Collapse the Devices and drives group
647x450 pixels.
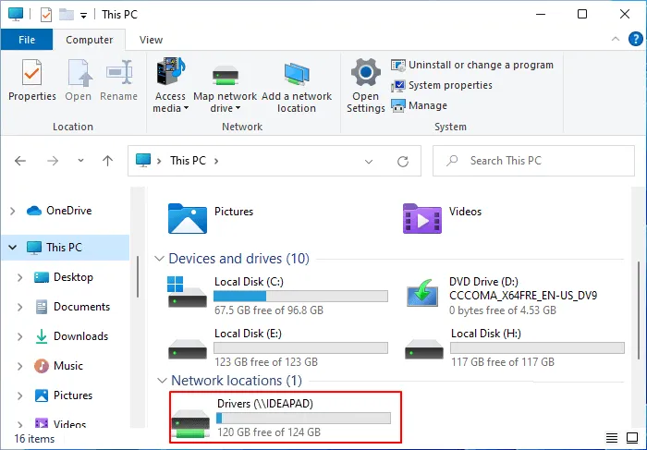click(x=159, y=259)
